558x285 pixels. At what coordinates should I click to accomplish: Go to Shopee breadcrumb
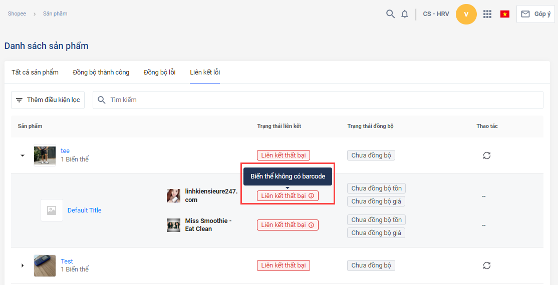pyautogui.click(x=17, y=14)
